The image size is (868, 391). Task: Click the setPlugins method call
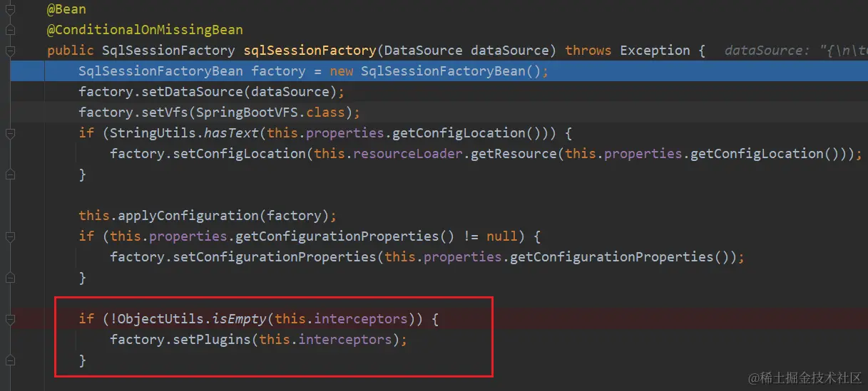tap(212, 340)
